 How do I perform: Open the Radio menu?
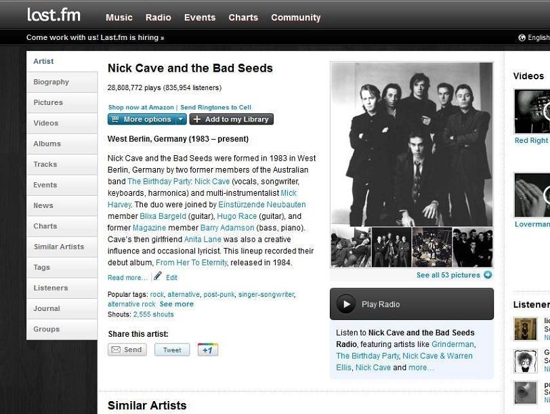158,18
